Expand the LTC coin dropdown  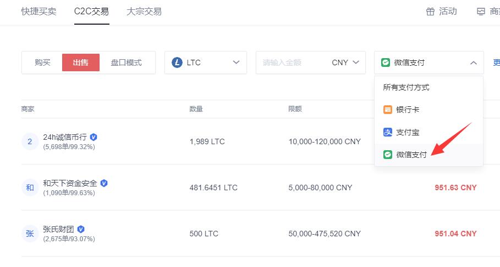click(236, 63)
